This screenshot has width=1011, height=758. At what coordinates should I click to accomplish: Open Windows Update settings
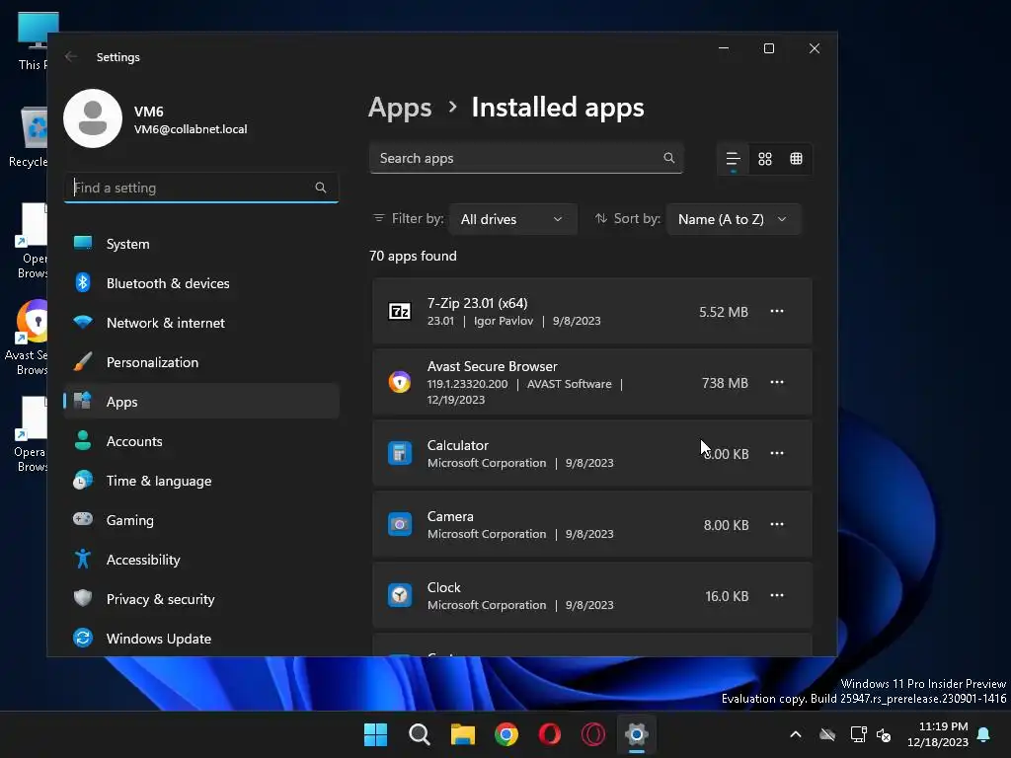click(201, 639)
